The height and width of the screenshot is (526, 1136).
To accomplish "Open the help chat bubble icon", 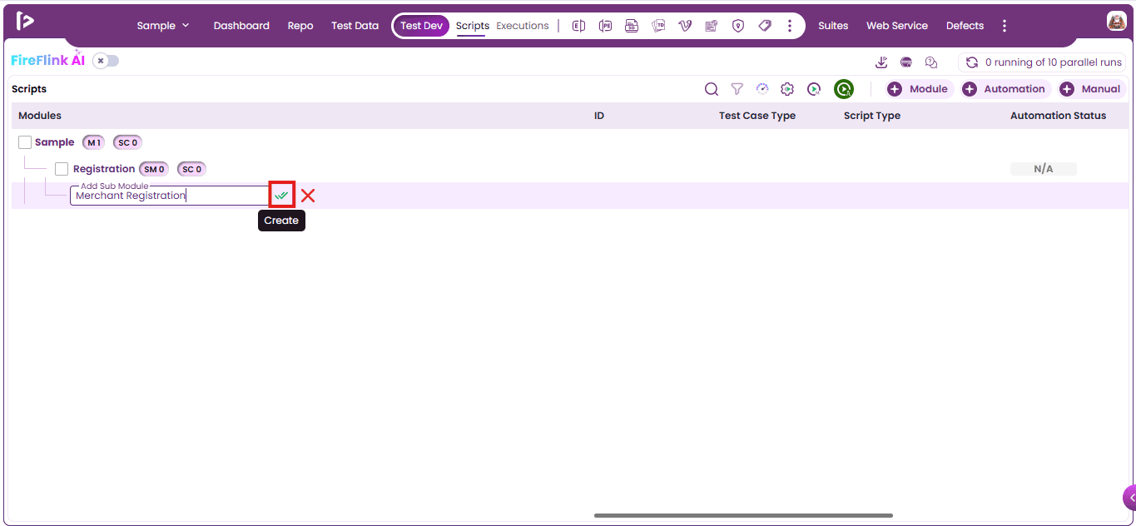I will [x=931, y=62].
